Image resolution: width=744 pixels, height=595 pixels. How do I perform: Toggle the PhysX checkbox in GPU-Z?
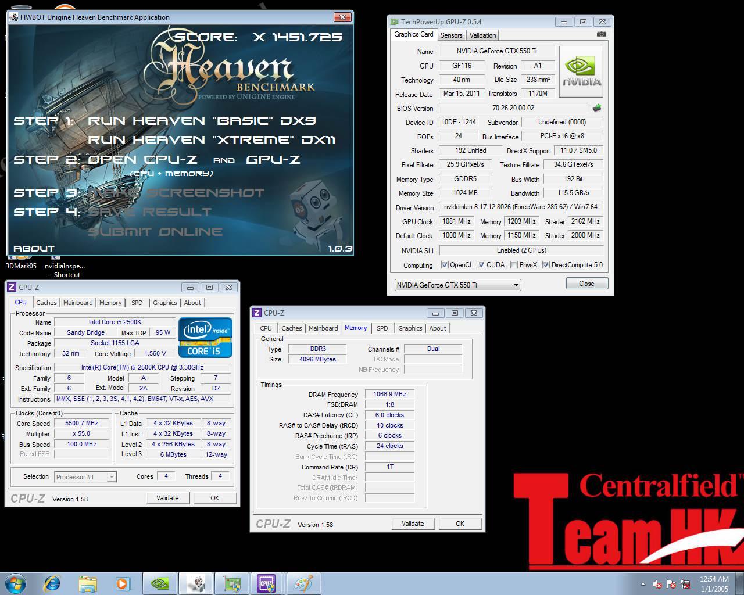point(514,265)
